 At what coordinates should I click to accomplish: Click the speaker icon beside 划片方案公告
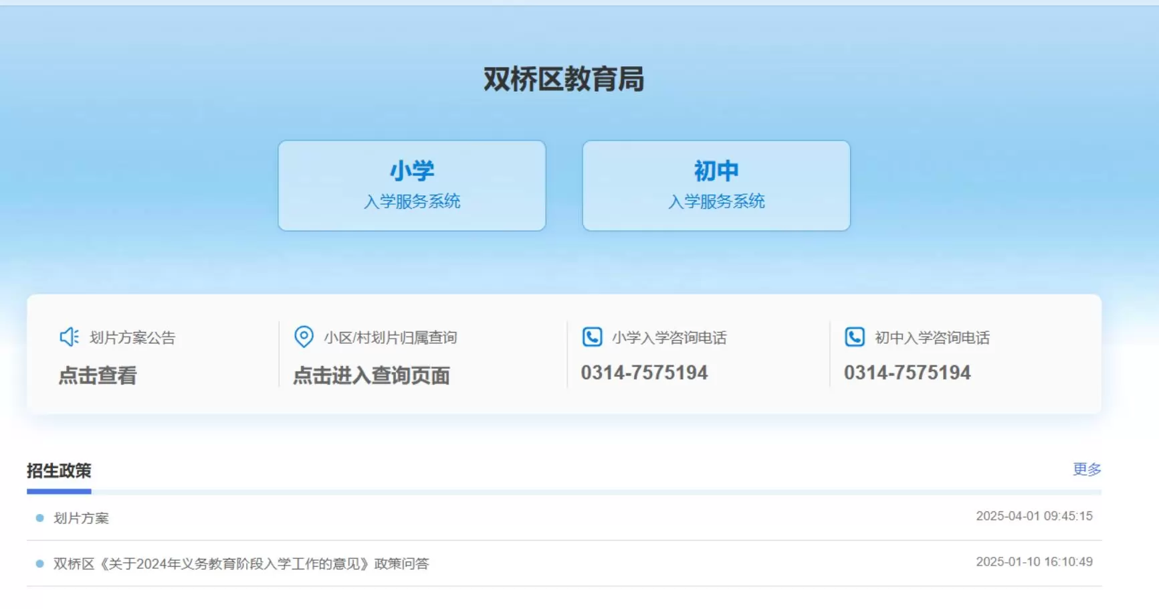(x=69, y=337)
